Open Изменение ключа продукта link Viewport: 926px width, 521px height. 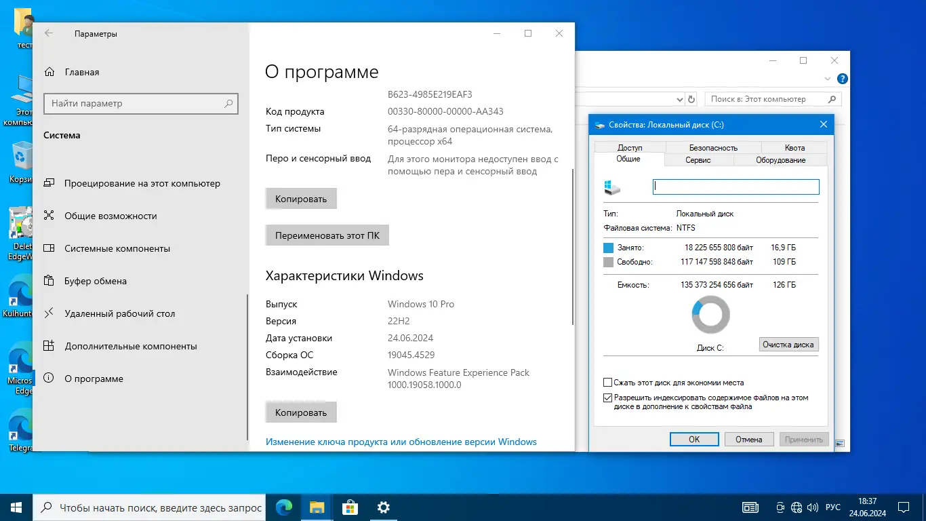tap(401, 442)
